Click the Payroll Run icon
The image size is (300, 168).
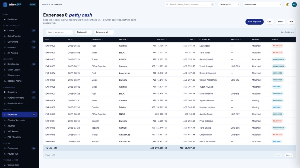(5, 154)
